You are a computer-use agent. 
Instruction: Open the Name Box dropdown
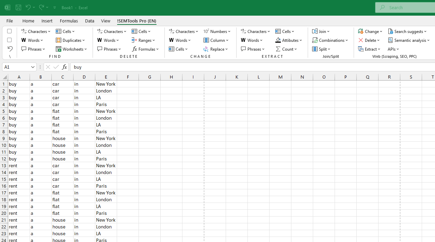pos(33,67)
